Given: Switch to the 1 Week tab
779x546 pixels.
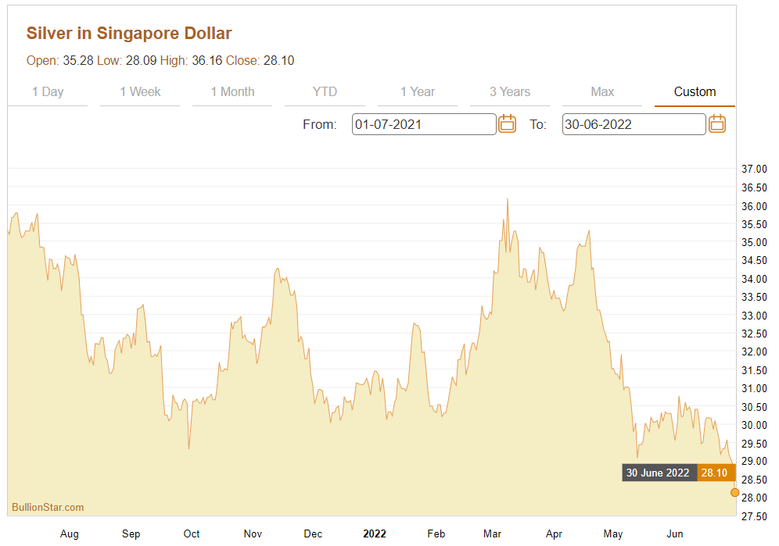Looking at the screenshot, I should click(140, 92).
